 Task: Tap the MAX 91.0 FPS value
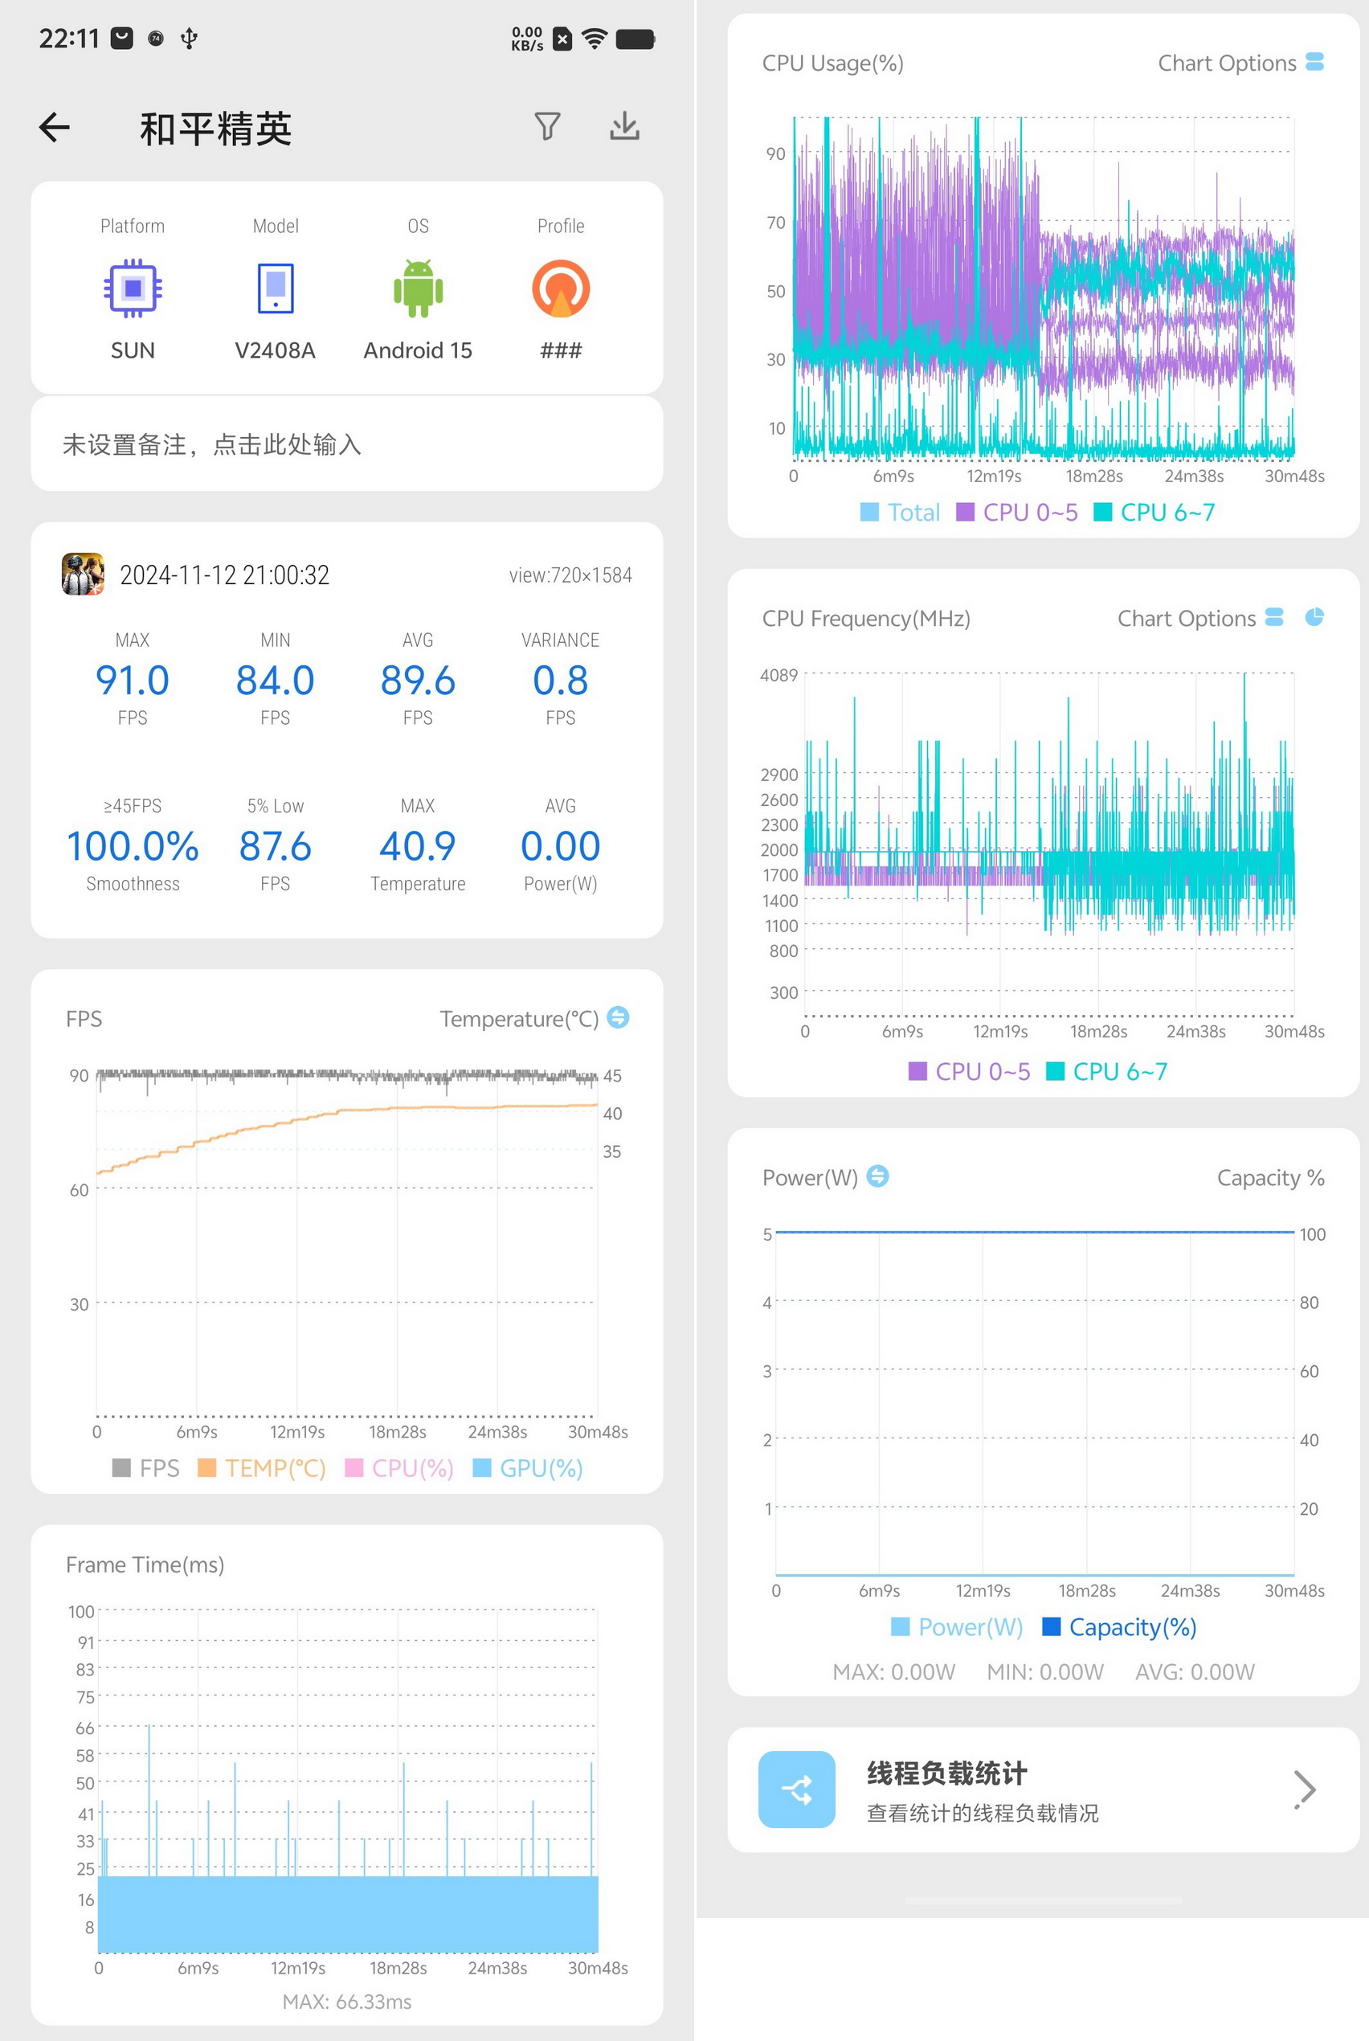[x=133, y=680]
